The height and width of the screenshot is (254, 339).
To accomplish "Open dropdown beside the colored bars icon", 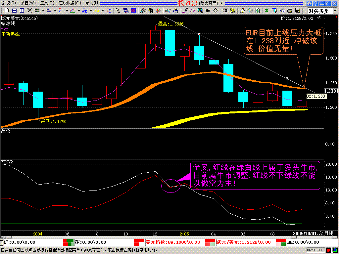I will point(67,11).
